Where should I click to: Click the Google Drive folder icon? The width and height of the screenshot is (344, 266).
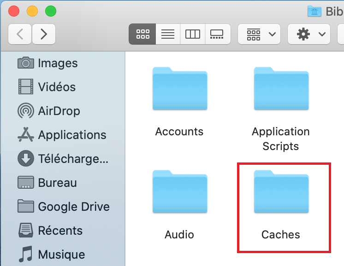[26, 206]
